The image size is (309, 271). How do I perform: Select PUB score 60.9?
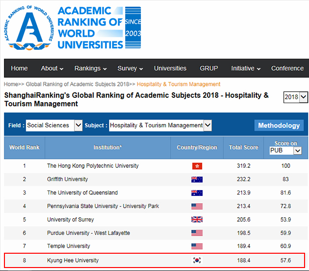point(285,246)
